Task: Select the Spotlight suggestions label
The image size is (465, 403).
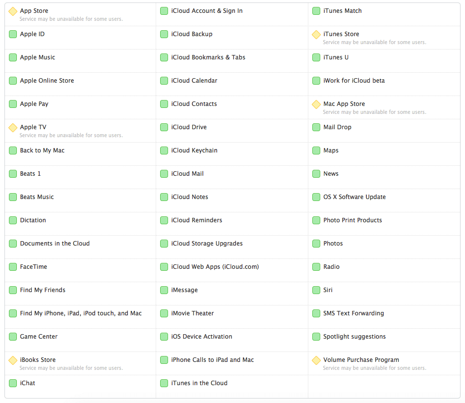Action: click(x=354, y=337)
